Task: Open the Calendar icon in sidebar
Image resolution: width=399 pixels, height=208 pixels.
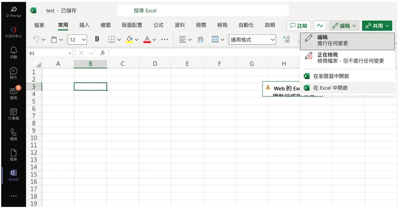Action: pos(13,114)
